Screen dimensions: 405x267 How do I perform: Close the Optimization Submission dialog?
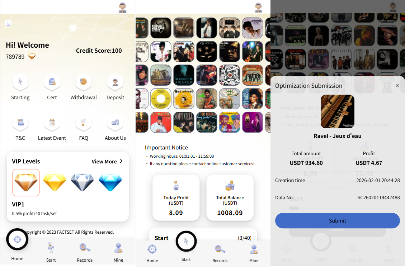click(397, 86)
